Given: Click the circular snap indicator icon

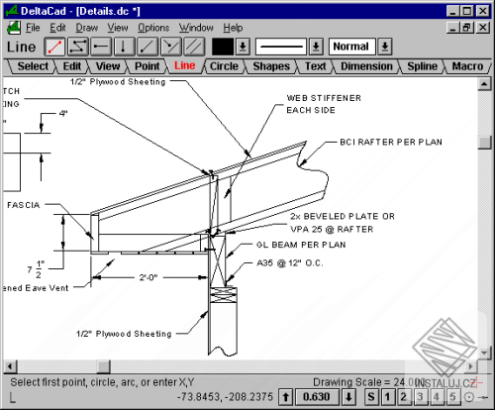Looking at the screenshot, I should click(x=469, y=397).
